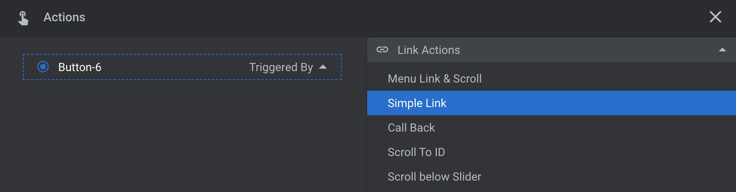Click the Link Actions section title
736x192 pixels.
tap(429, 50)
